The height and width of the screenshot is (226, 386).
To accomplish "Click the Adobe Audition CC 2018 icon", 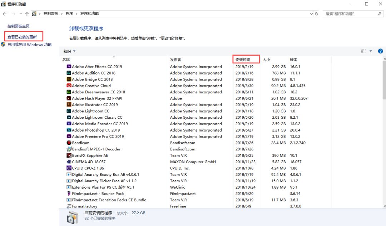I will click(x=69, y=73).
